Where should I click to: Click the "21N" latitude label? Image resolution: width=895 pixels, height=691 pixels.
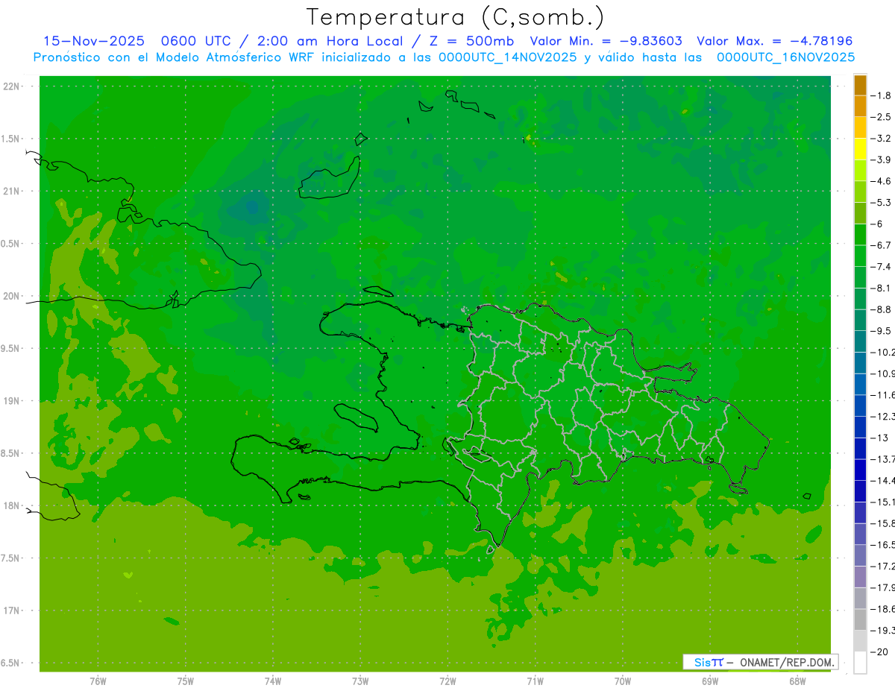click(12, 192)
